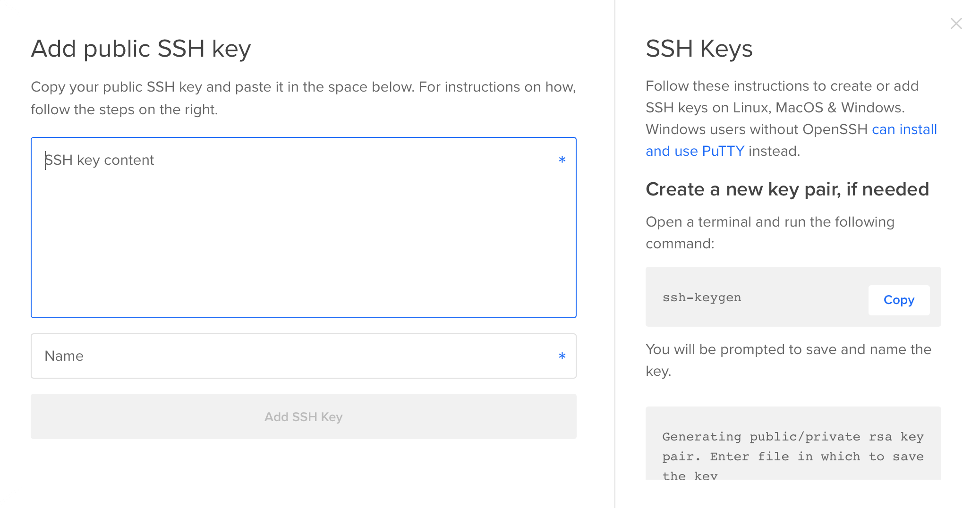Dismiss the dialog with the X icon
The height and width of the screenshot is (508, 971).
click(x=956, y=23)
